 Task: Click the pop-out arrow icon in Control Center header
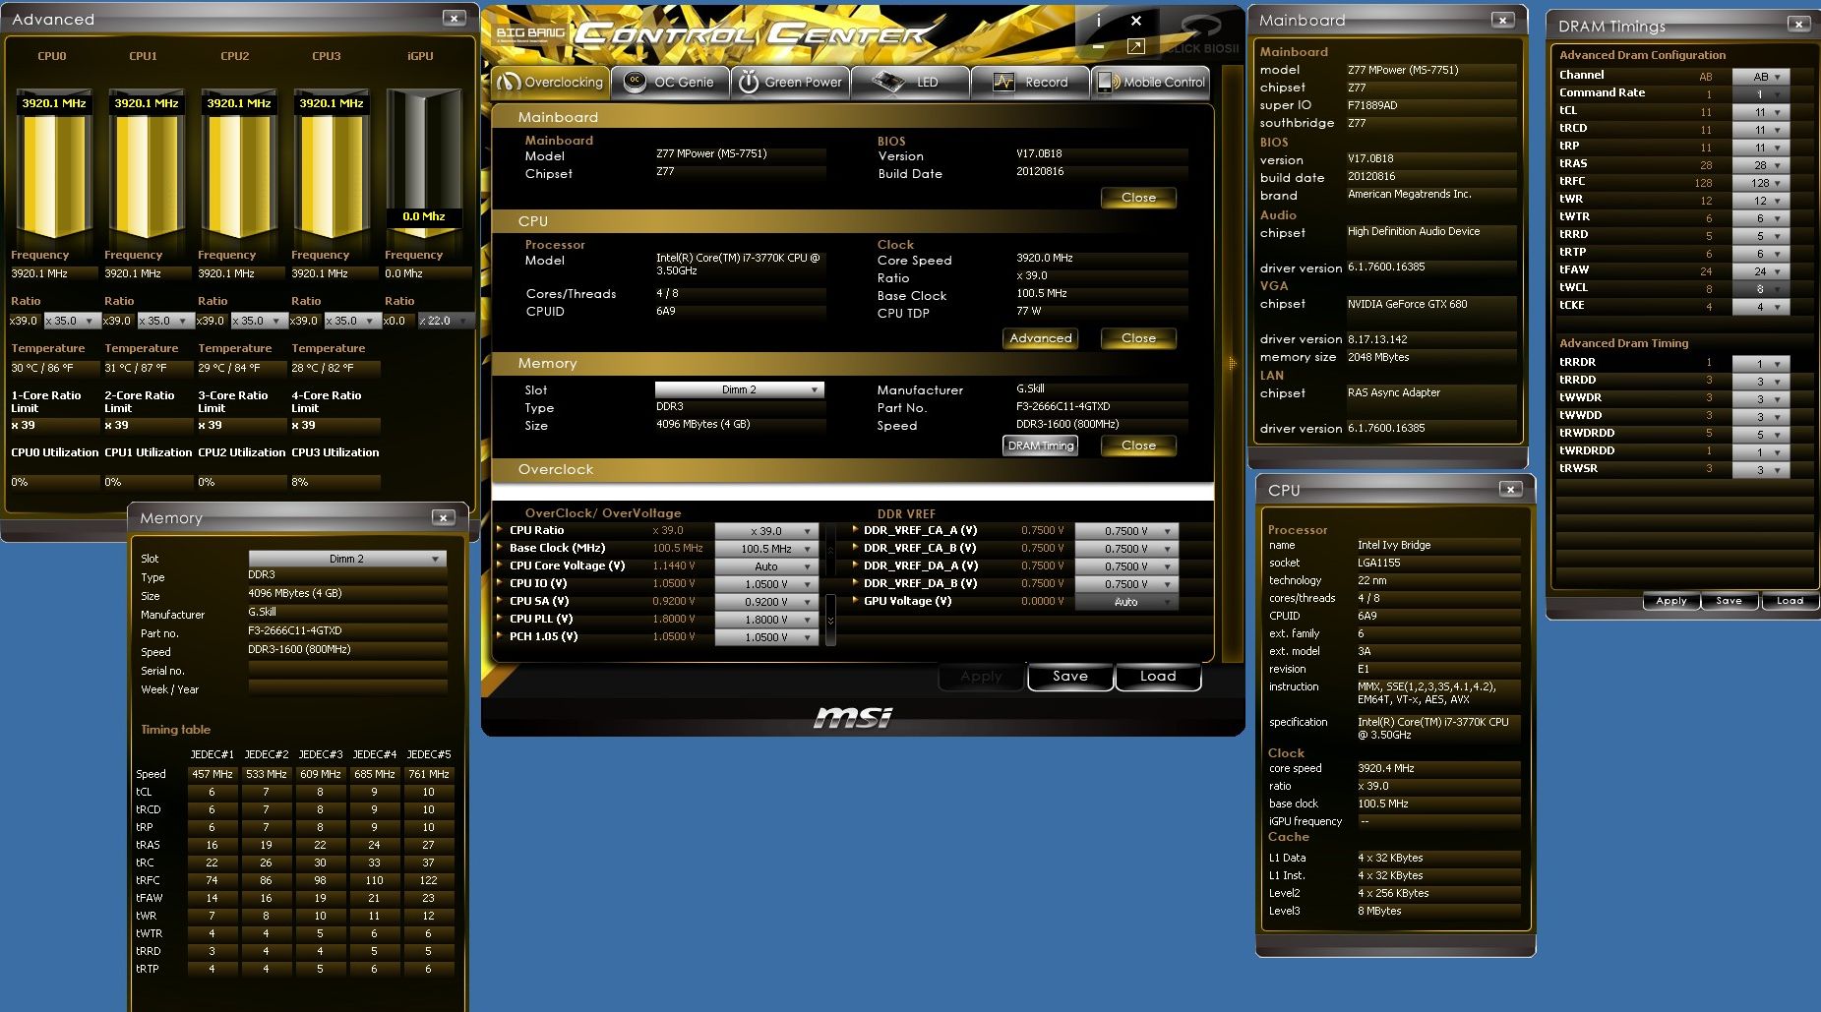point(1135,46)
